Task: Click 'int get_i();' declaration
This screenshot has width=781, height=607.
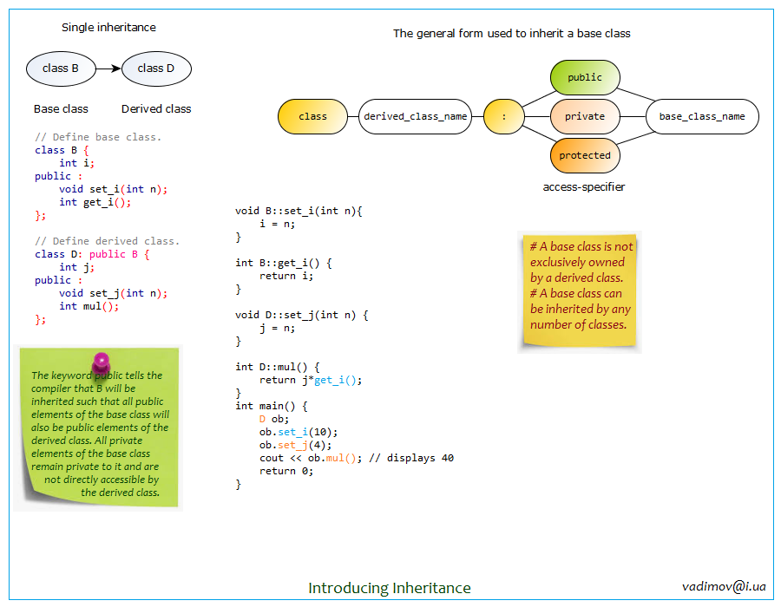Action: click(95, 203)
